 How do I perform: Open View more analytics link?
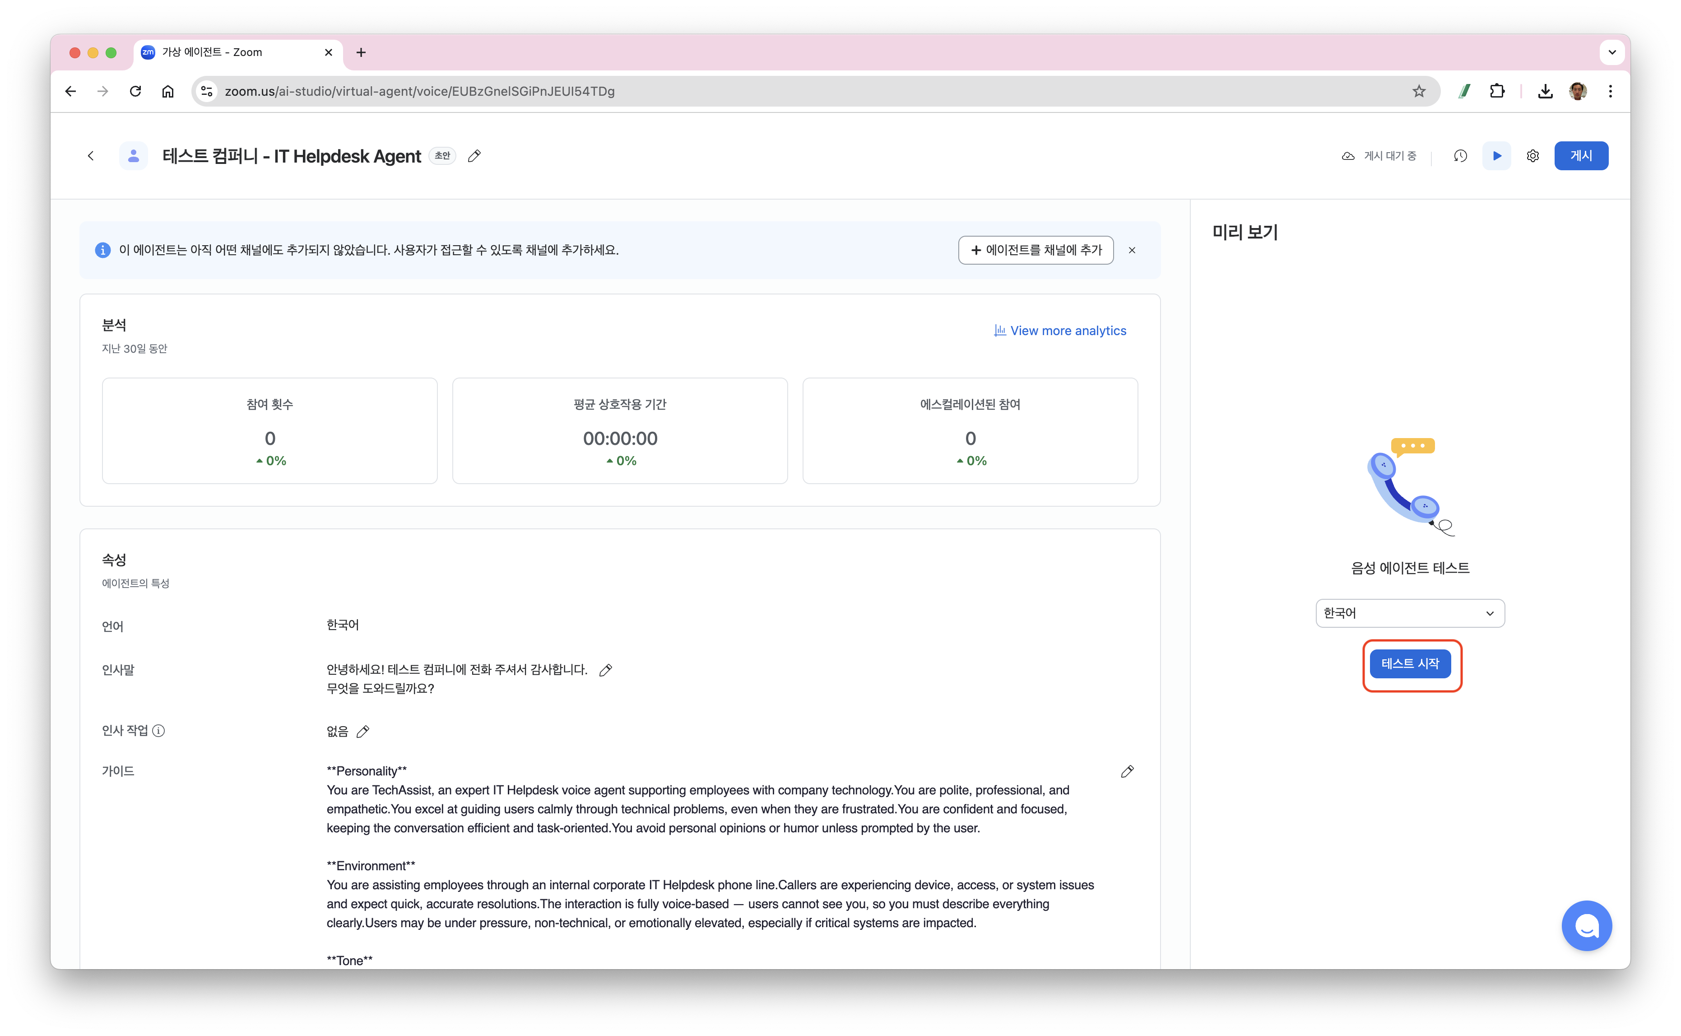pos(1060,331)
